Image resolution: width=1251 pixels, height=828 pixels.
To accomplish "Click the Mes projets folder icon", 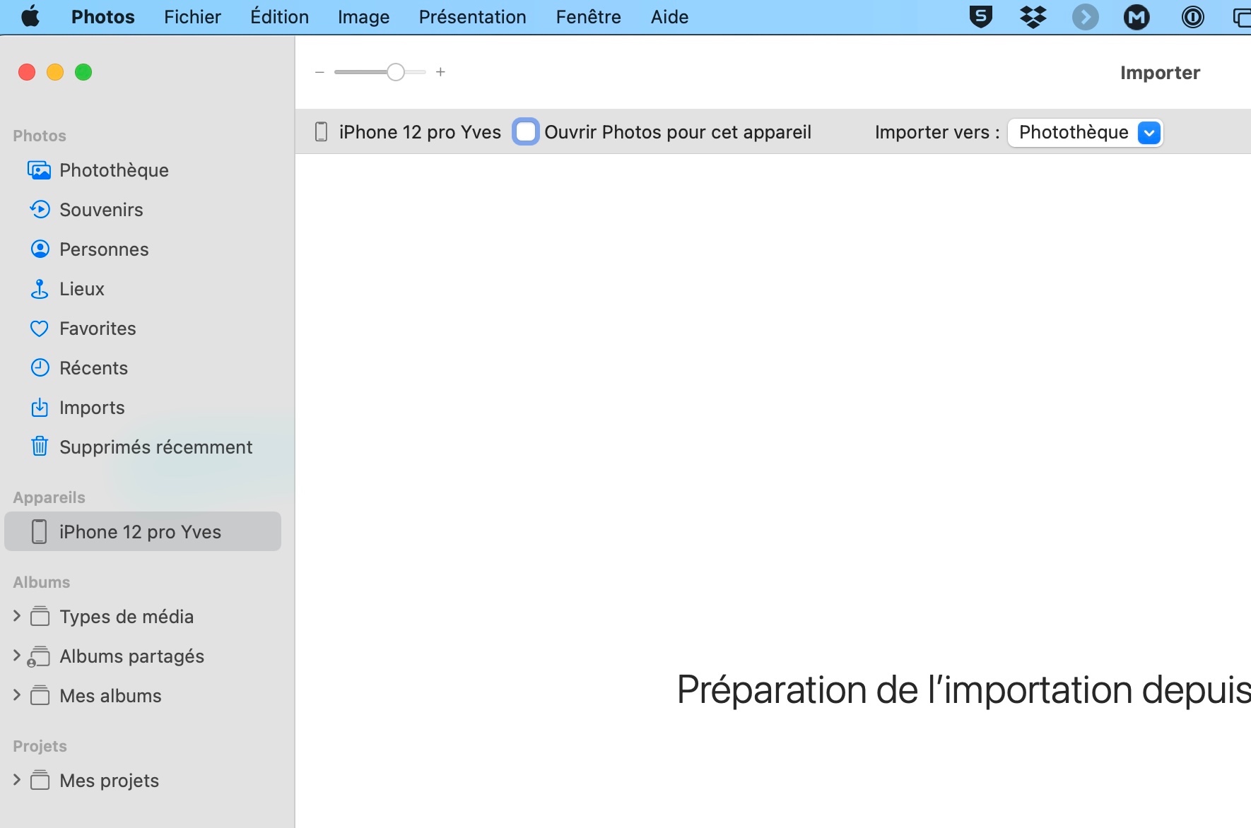I will [40, 781].
